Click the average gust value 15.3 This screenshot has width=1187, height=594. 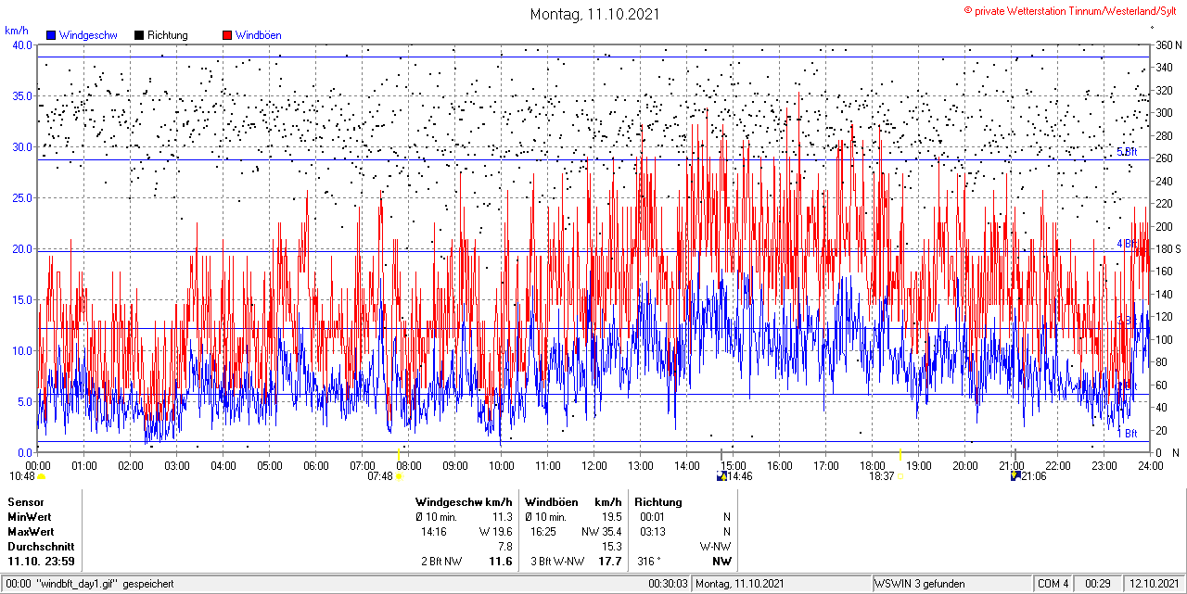click(x=612, y=547)
